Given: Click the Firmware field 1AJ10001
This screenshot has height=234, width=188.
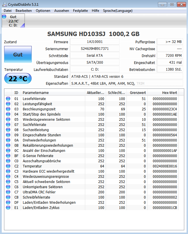Looking at the screenshot, I should (x=95, y=41).
